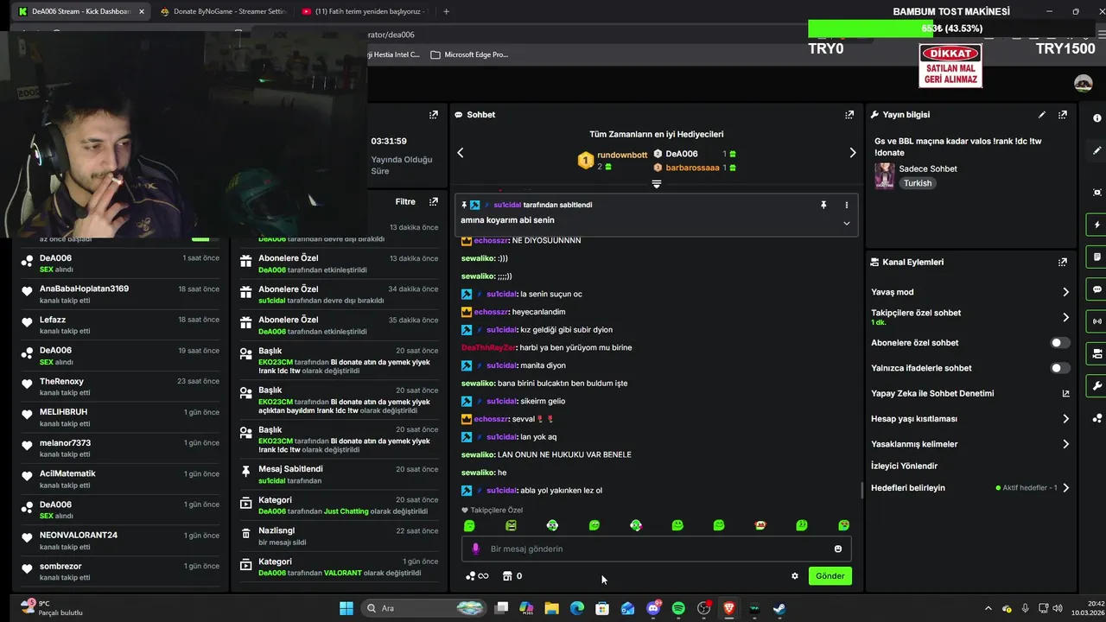The image size is (1106, 622).
Task: Expand the pinned message chevron
Action: (x=846, y=223)
